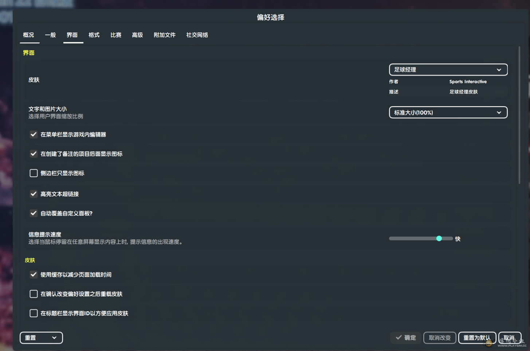The width and height of the screenshot is (530, 351).
Task: Open the 格式 preferences tab
Action: 94,35
